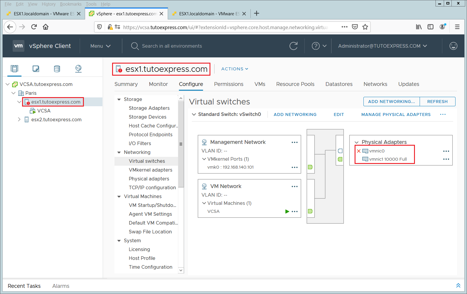467x294 pixels.
Task: Click the vSphere refresh icon in header
Action: click(x=293, y=46)
